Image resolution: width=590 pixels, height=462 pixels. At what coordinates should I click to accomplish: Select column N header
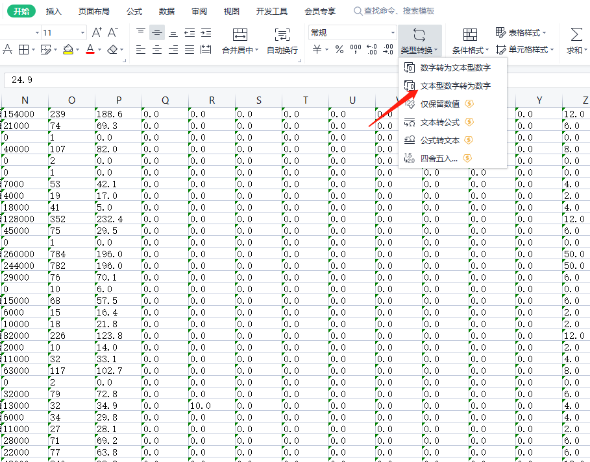coord(25,100)
